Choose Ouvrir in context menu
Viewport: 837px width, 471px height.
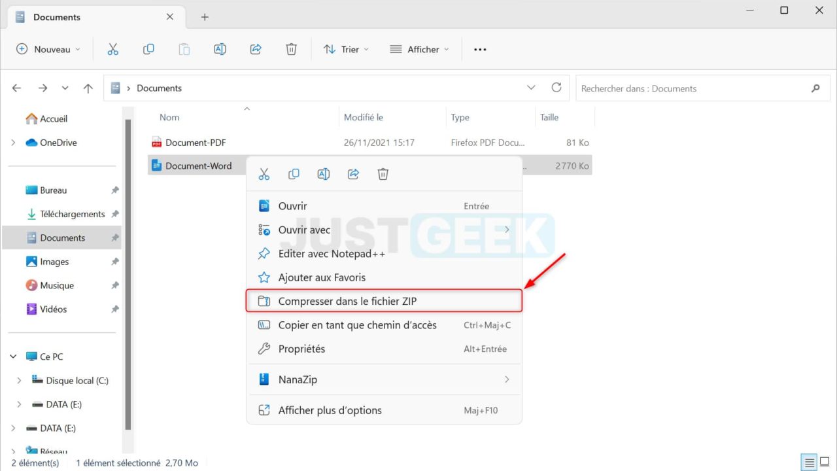point(384,206)
